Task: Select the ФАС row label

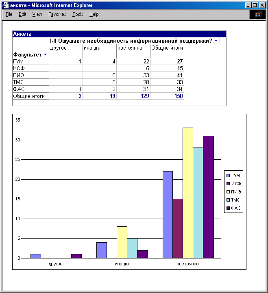Action: pyautogui.click(x=31, y=89)
